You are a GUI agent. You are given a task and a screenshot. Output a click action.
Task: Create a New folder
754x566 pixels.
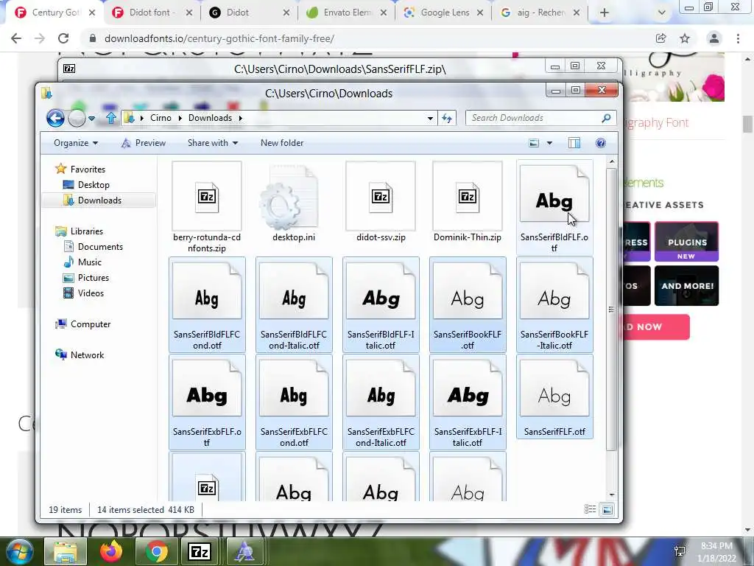[x=282, y=143]
